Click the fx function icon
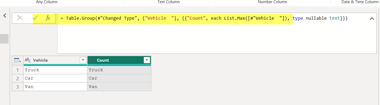 (48, 18)
